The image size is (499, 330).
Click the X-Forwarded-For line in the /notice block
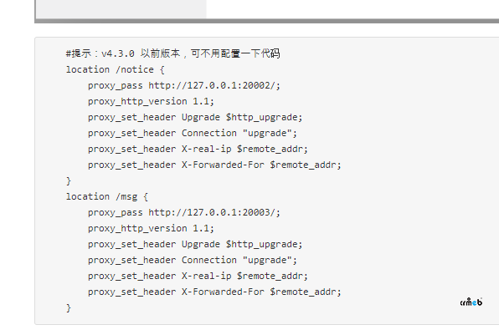point(214,165)
